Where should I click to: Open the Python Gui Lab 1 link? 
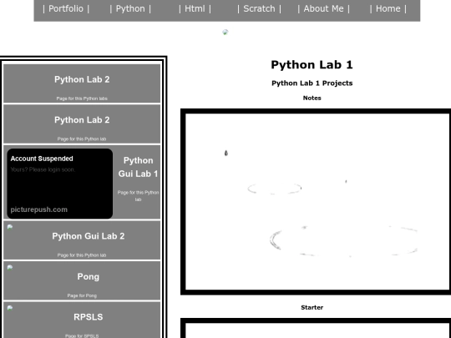[138, 167]
